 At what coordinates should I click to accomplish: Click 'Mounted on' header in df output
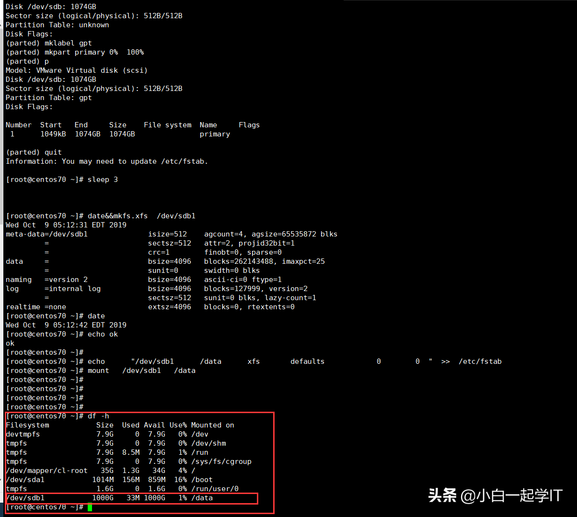(x=213, y=425)
